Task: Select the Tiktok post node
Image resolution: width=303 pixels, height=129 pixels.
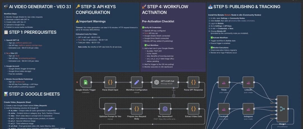Action: pyautogui.click(x=224, y=82)
